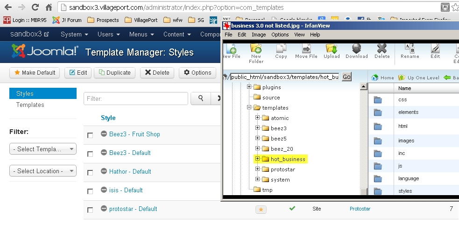Open the System menu in Joomla
459x225 pixels.
click(74, 34)
